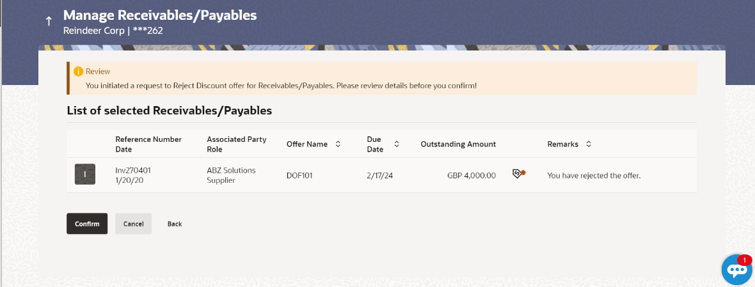Screen dimensions: 755x287
Task: Confirm the reject discount request
Action: (87, 224)
